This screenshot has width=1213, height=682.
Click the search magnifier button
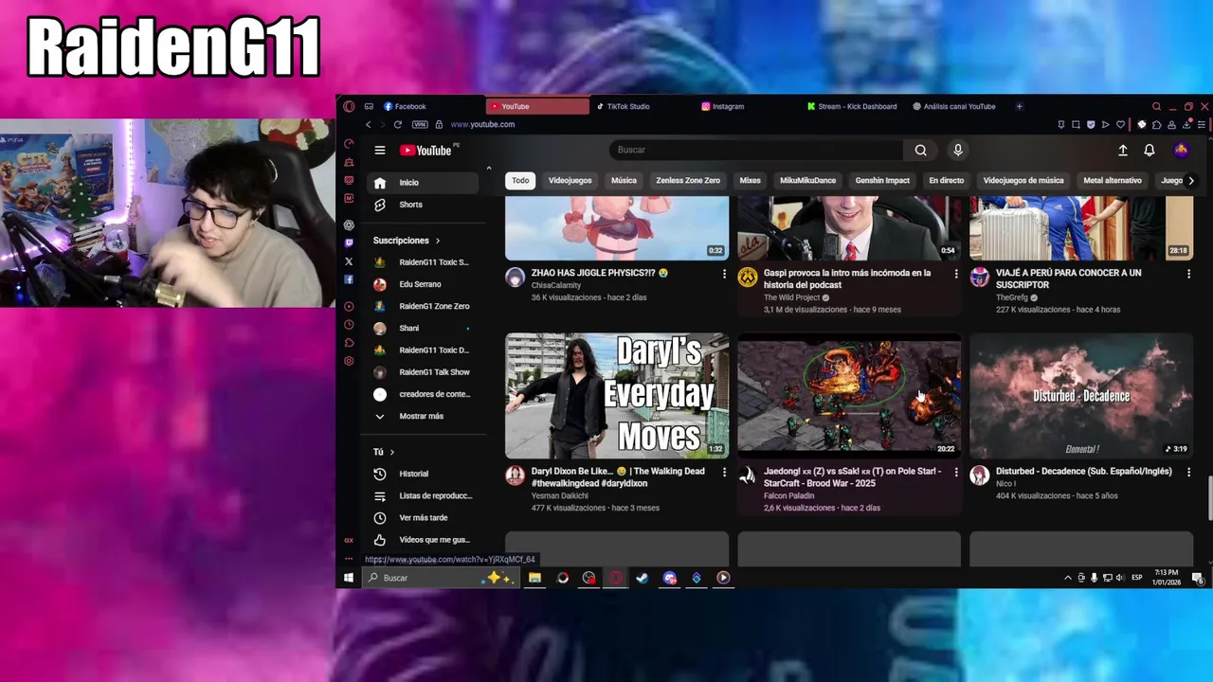(x=920, y=150)
